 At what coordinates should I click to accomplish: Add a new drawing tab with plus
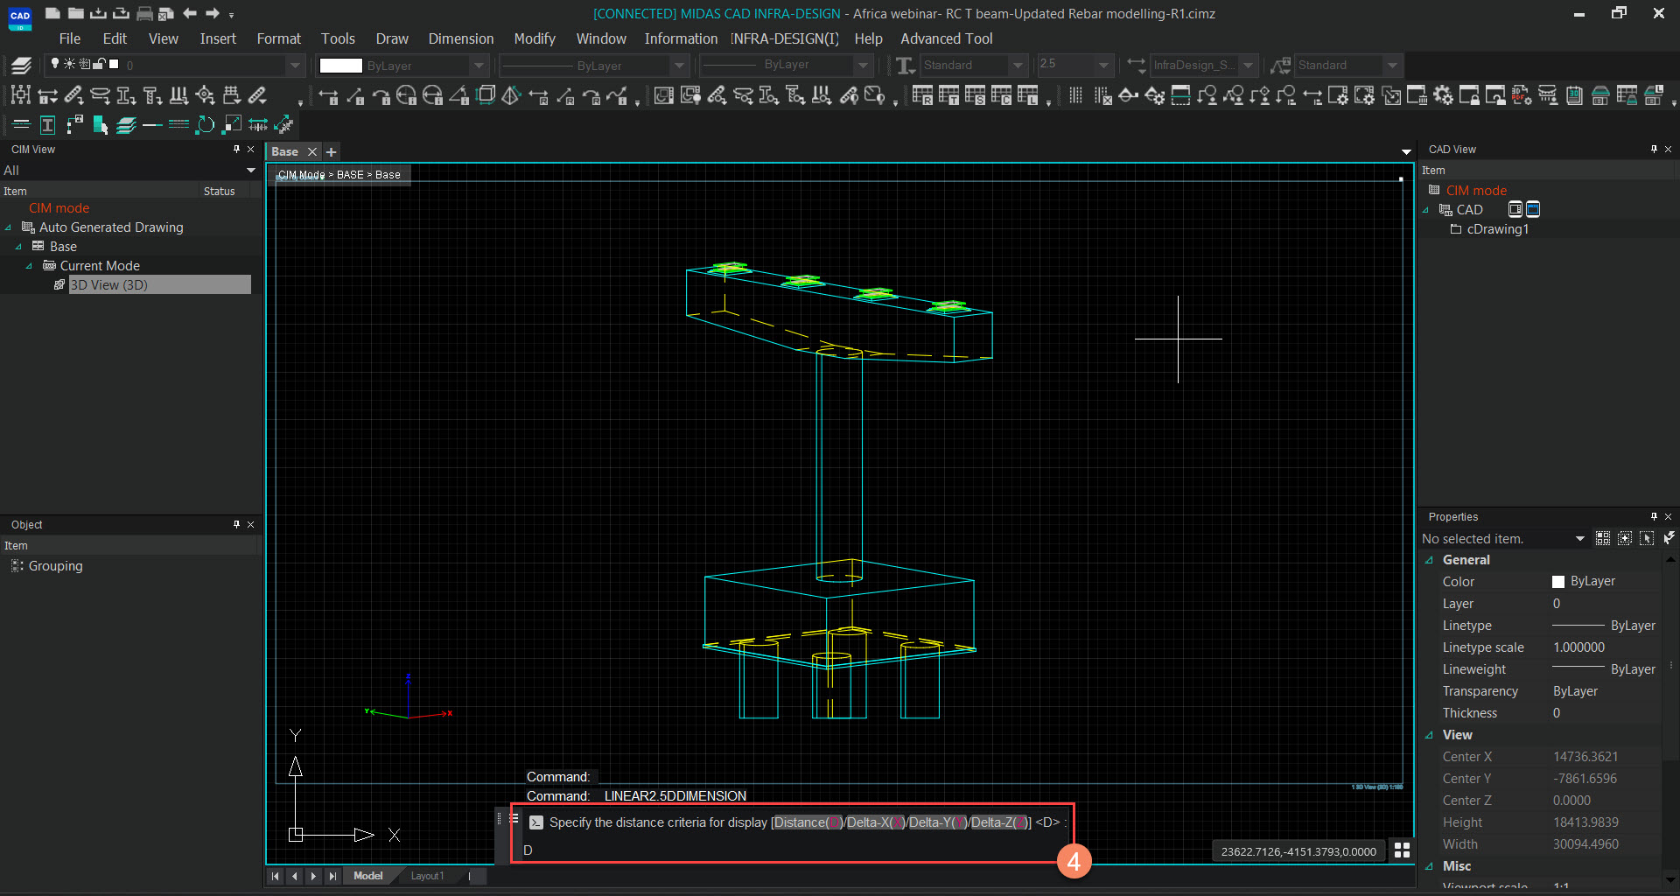[x=332, y=152]
